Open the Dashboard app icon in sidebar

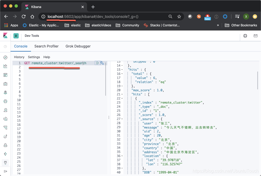[5, 75]
